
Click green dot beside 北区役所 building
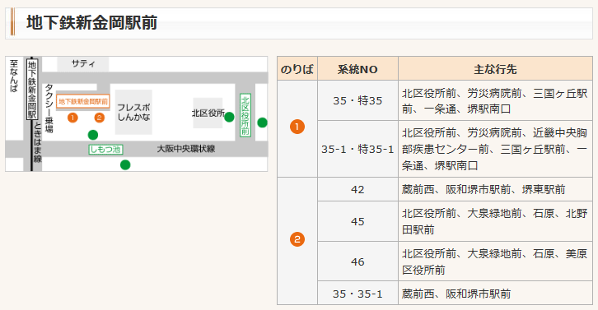coord(229,117)
